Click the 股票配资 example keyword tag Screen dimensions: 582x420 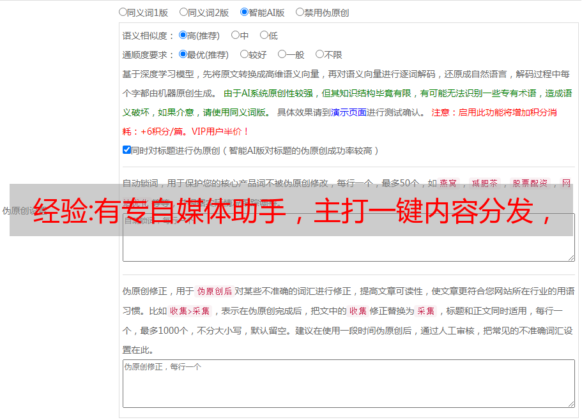click(530, 183)
